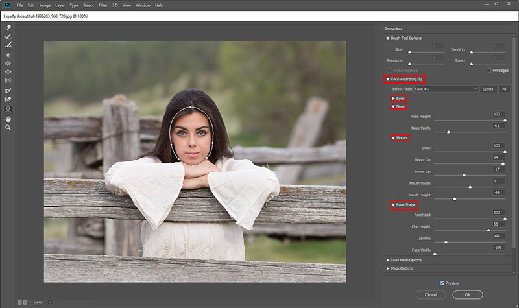
Task: Click the Face Width value field
Action: (x=499, y=248)
